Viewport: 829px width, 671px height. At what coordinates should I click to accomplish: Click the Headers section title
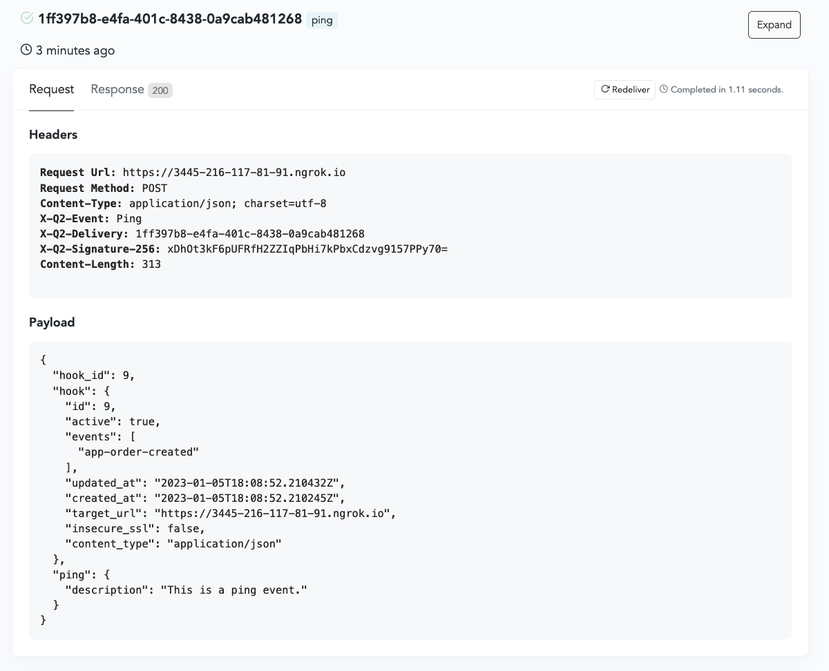[53, 135]
